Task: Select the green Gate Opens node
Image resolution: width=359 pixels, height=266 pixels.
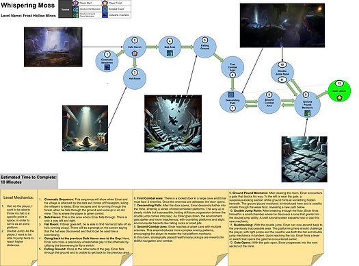Action: pyautogui.click(x=339, y=91)
